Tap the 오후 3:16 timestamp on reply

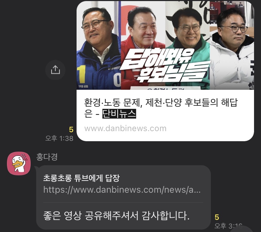(228, 226)
